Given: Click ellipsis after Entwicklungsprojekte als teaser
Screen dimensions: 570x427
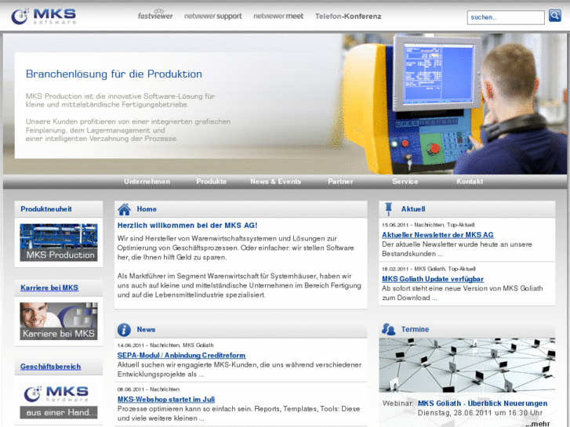Looking at the screenshot, I should (x=201, y=375).
